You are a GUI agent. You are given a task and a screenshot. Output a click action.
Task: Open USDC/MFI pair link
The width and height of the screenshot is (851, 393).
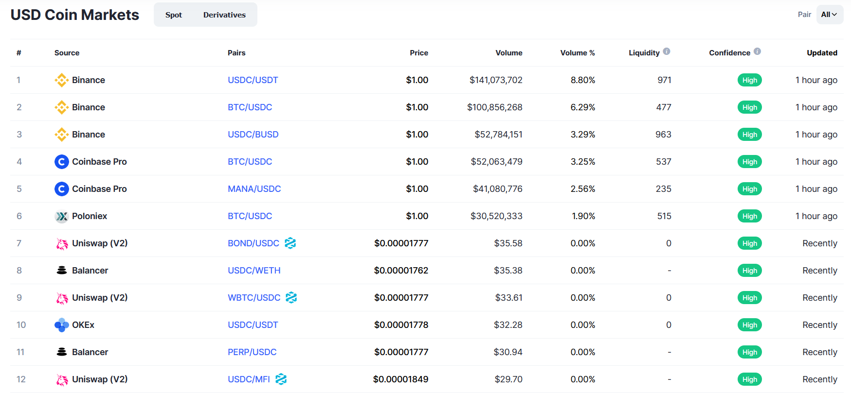[x=249, y=379]
